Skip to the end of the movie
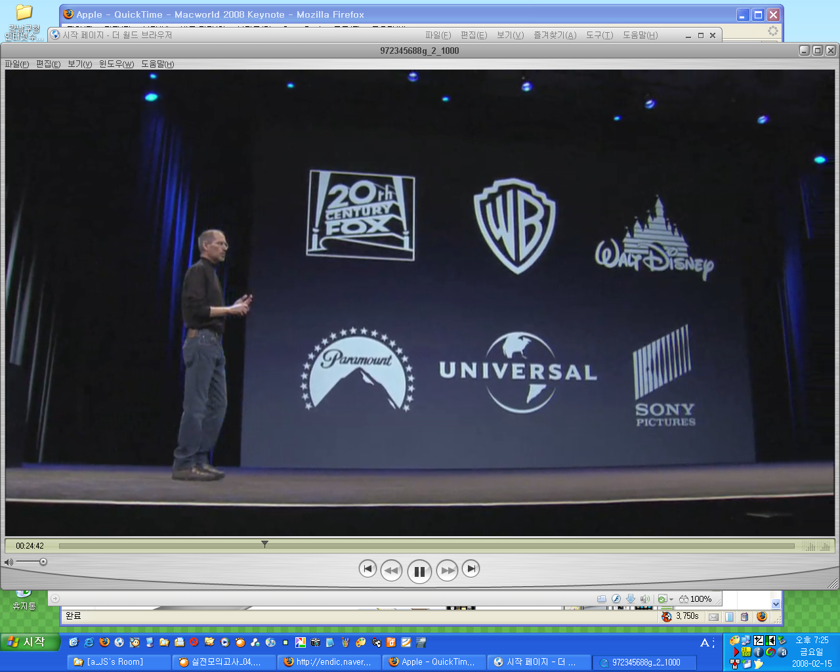Image resolution: width=840 pixels, height=672 pixels. point(471,568)
